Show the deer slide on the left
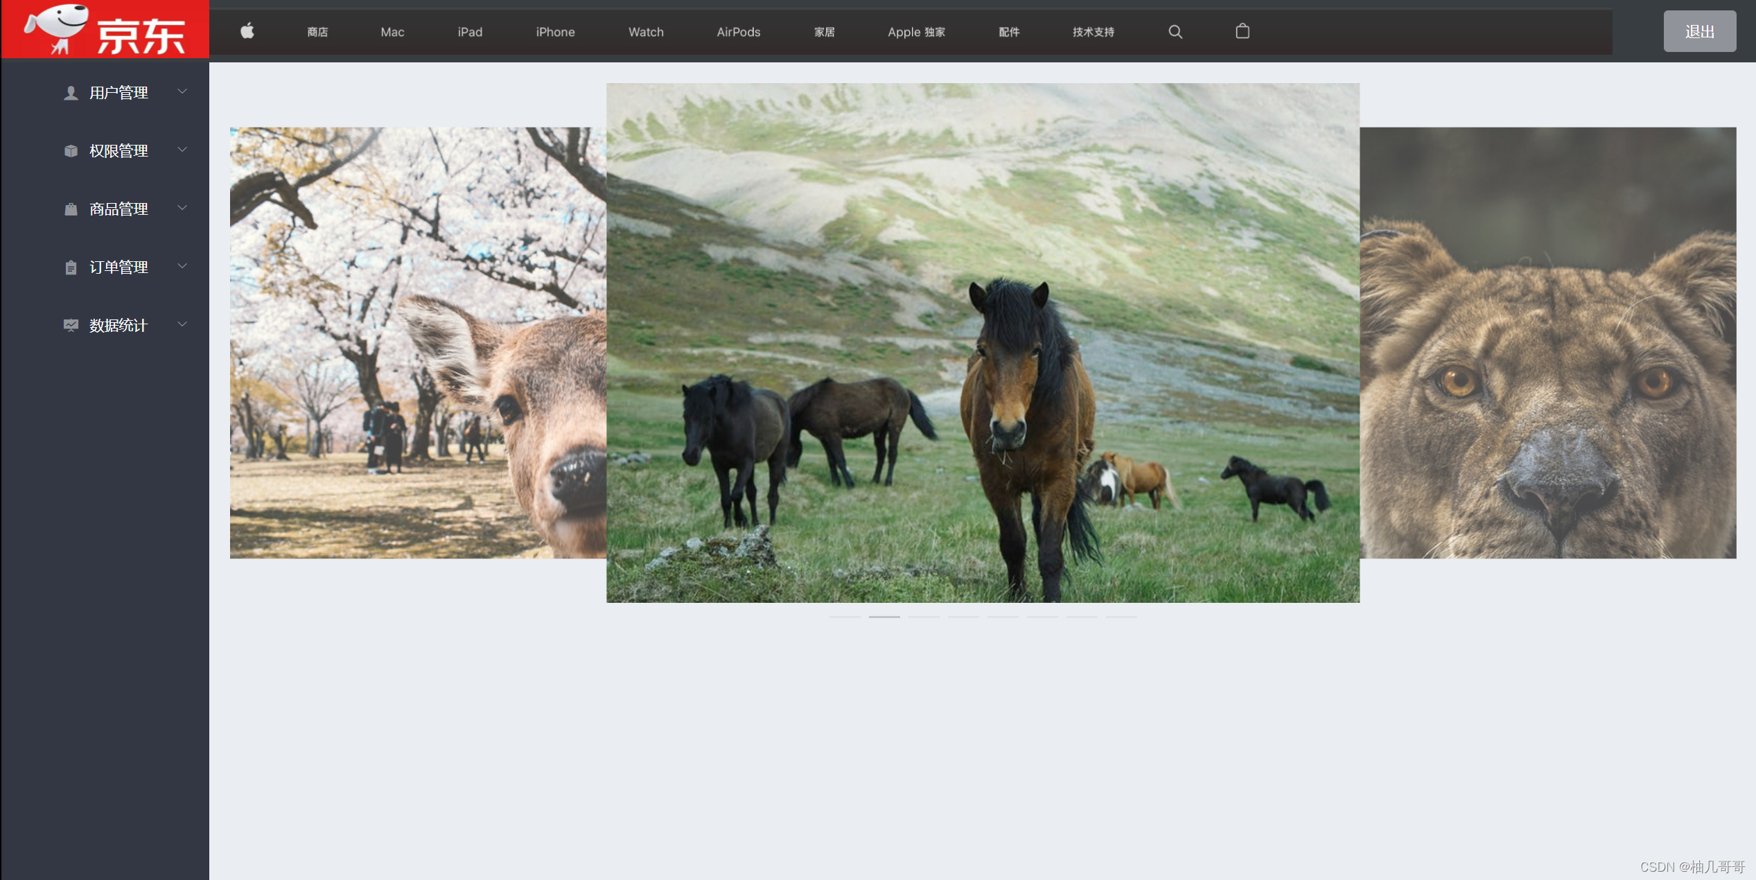Image resolution: width=1756 pixels, height=880 pixels. tap(418, 342)
